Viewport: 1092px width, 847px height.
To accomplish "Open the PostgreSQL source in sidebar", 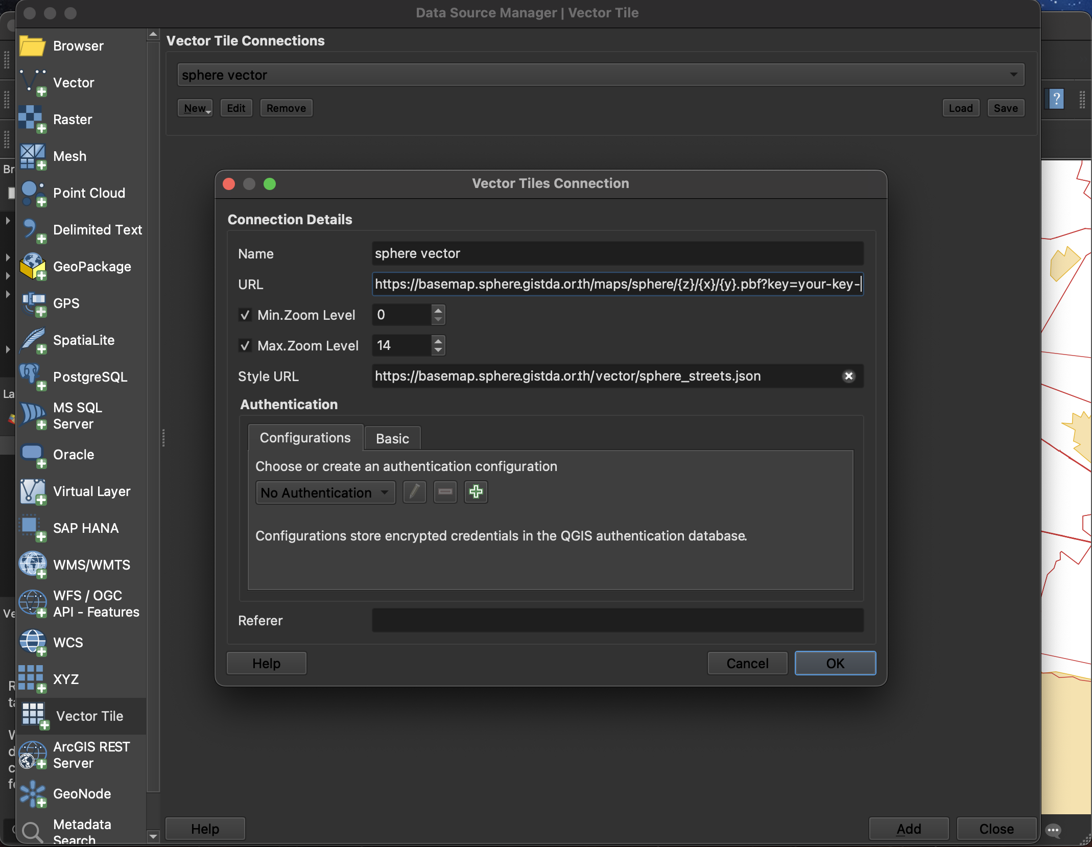I will click(90, 377).
